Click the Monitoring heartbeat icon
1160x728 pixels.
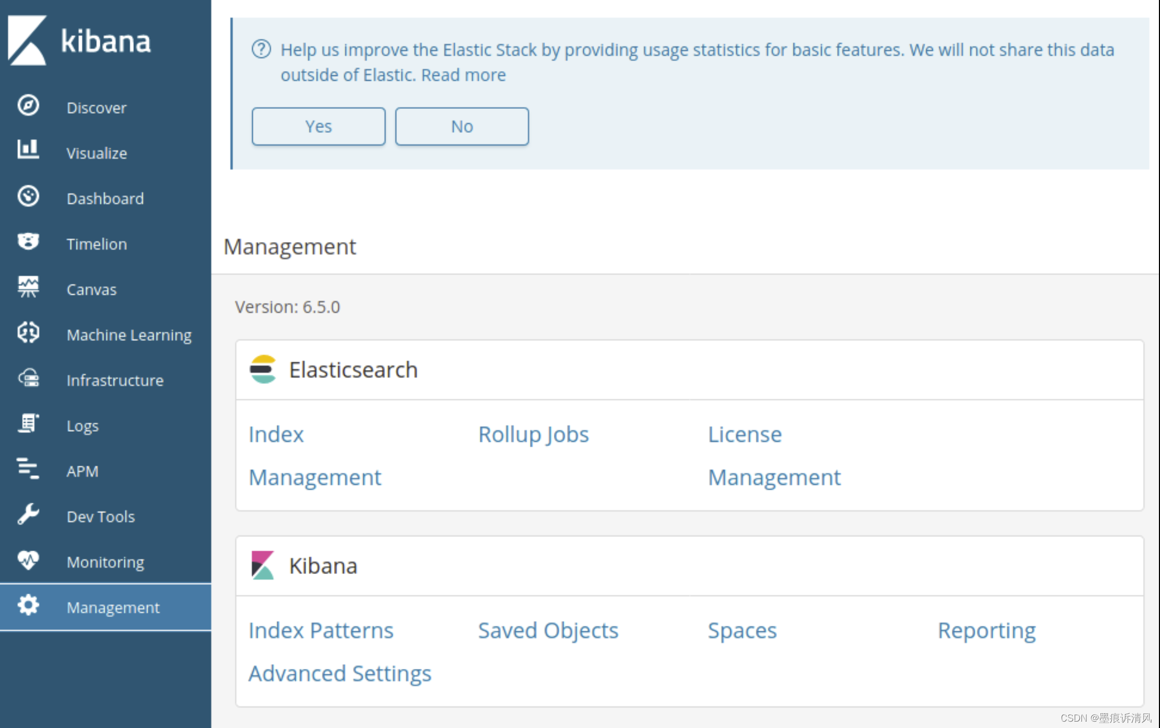[28, 560]
